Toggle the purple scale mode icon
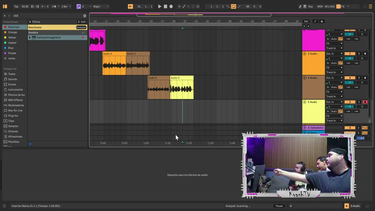The image size is (375, 211). (x=79, y=6)
